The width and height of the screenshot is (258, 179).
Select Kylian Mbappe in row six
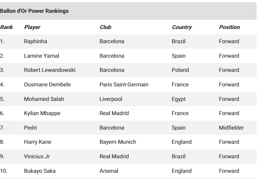pyautogui.click(x=42, y=113)
